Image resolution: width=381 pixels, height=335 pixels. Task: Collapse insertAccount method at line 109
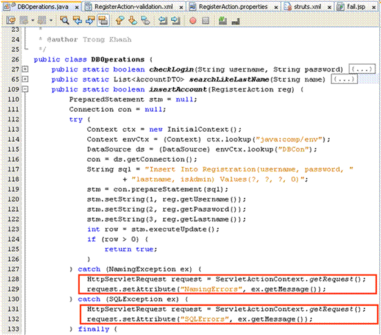click(x=25, y=89)
